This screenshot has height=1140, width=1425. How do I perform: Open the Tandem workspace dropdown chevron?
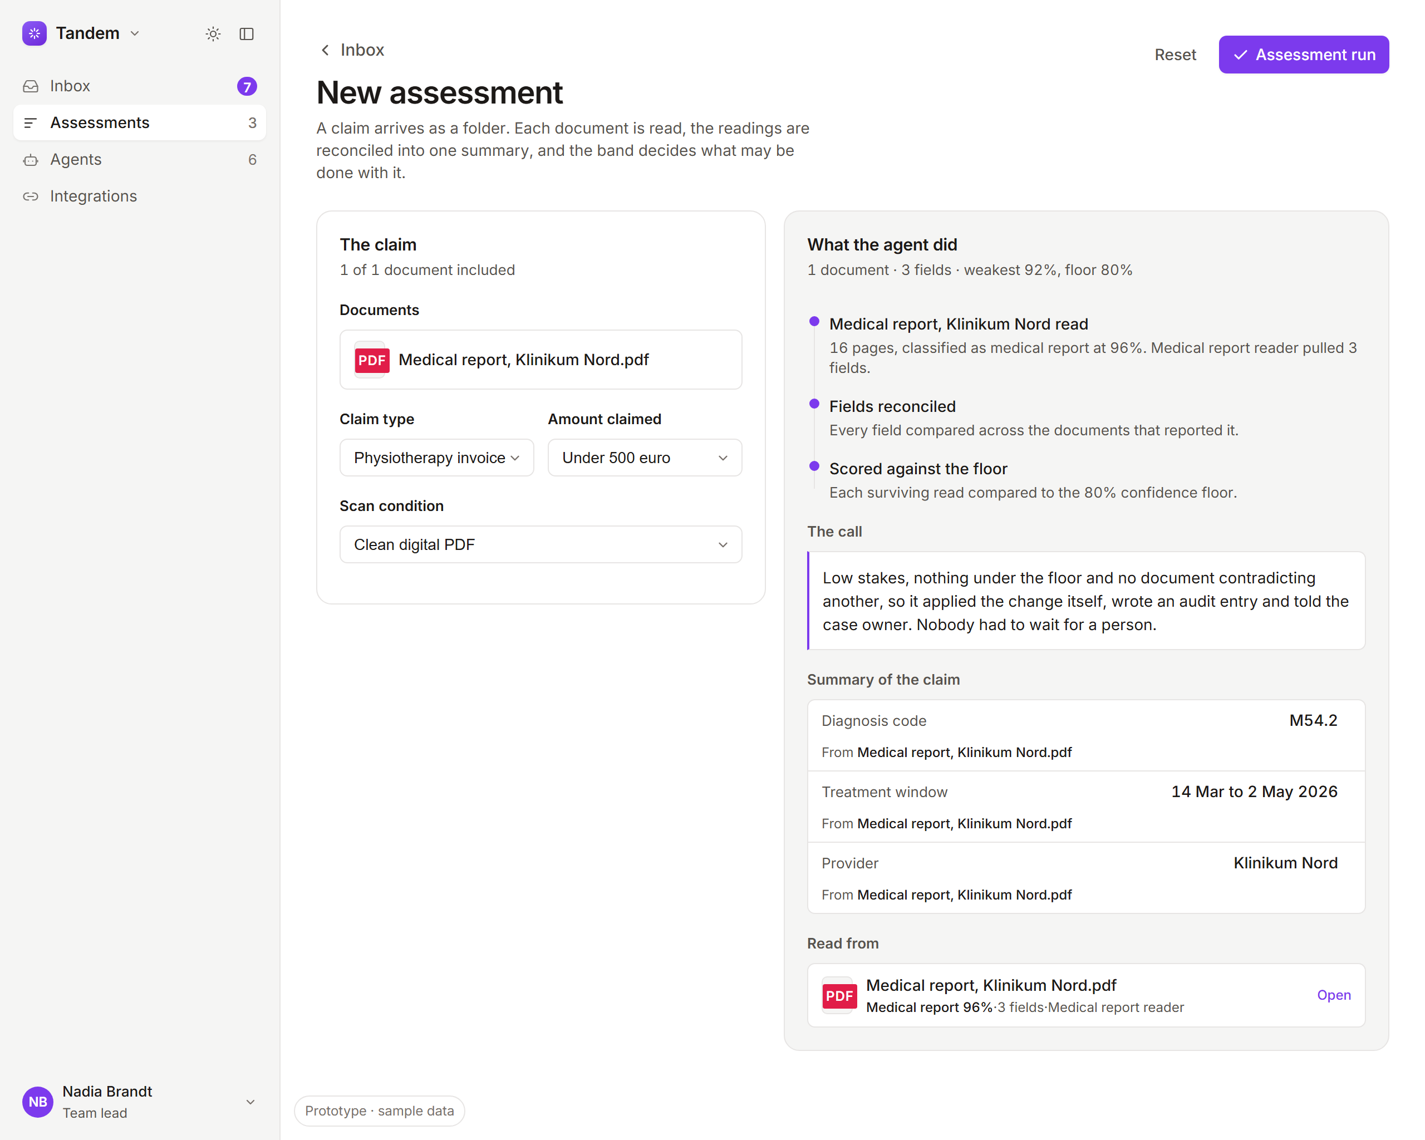(x=135, y=34)
